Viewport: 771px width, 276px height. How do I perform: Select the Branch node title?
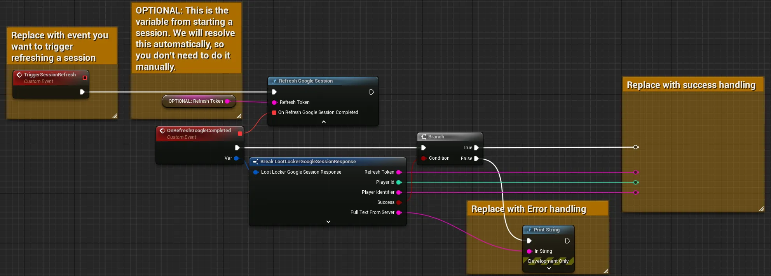(x=436, y=137)
